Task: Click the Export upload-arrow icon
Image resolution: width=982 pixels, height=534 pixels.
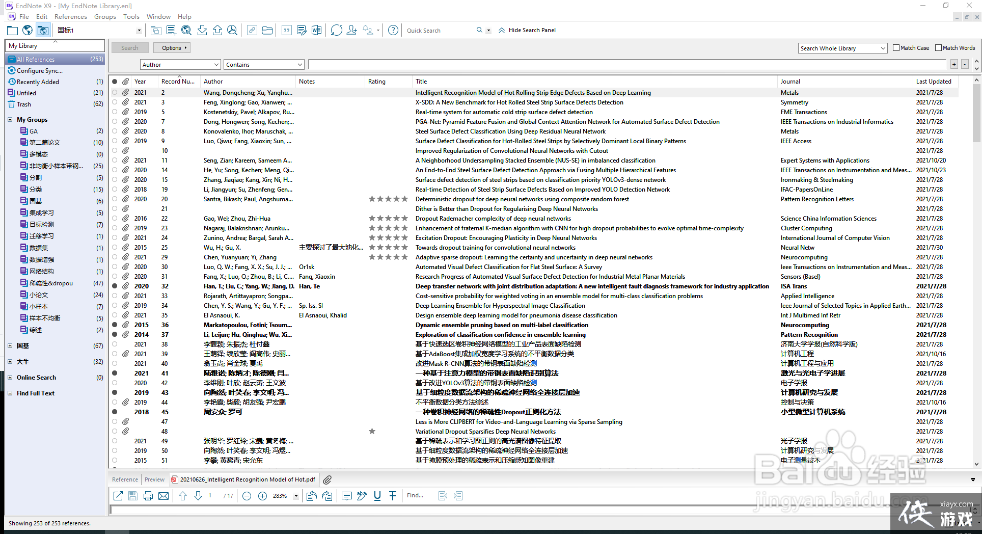Action: coord(217,31)
